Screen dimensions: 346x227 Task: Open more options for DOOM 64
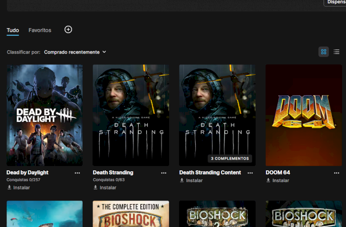[x=336, y=173]
